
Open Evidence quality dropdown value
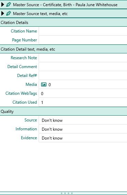pyautogui.click(x=83, y=138)
